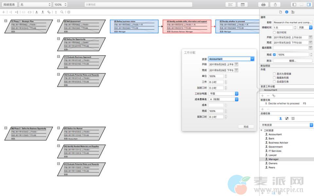Click the 网络图表 view button

(x=9, y=5)
